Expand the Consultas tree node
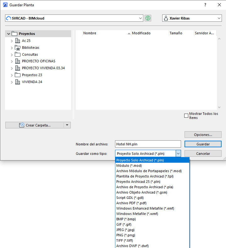 (12, 55)
